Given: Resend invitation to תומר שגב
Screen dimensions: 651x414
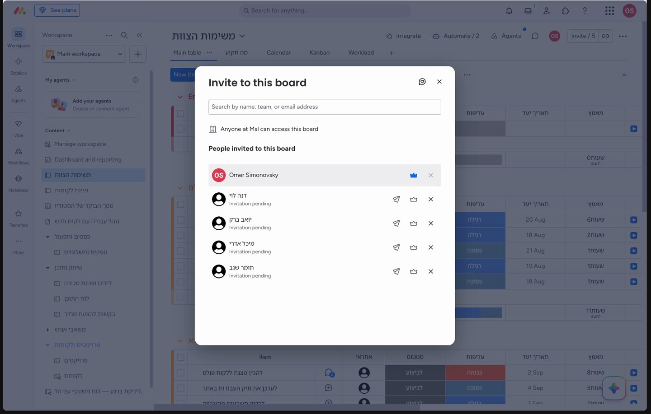Looking at the screenshot, I should point(396,271).
